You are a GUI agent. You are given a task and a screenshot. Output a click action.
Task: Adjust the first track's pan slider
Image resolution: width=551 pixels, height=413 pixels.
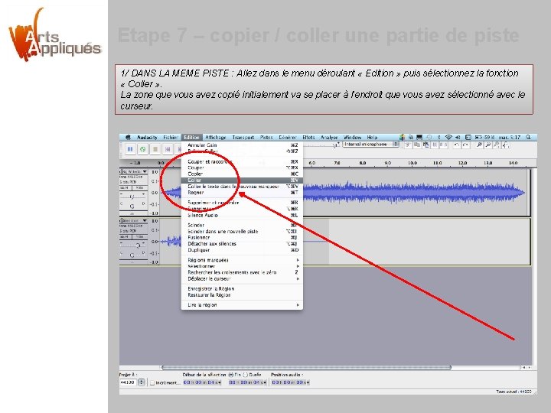(x=132, y=206)
